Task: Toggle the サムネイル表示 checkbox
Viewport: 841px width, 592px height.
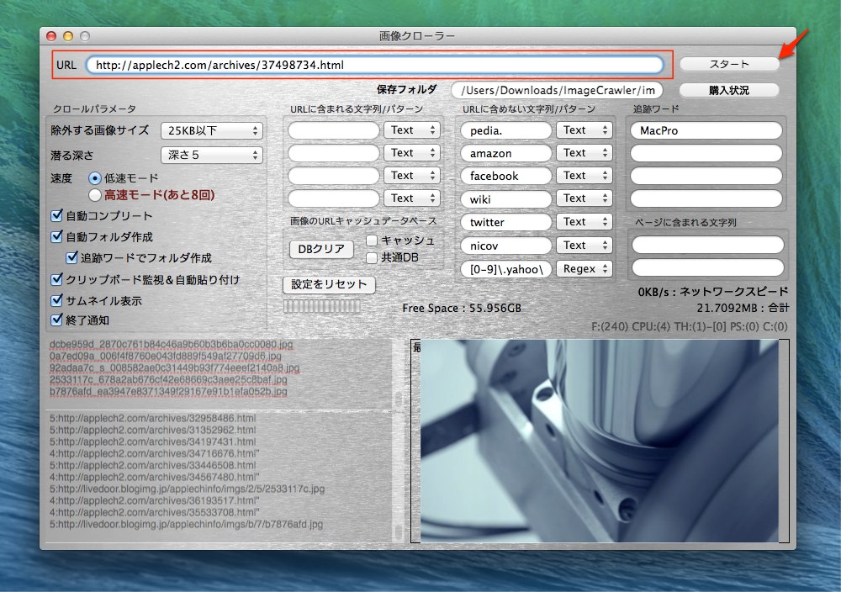Action: tap(57, 300)
